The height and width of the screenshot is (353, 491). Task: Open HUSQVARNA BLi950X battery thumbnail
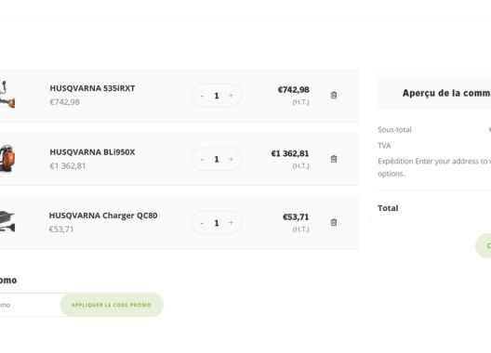coord(7,158)
